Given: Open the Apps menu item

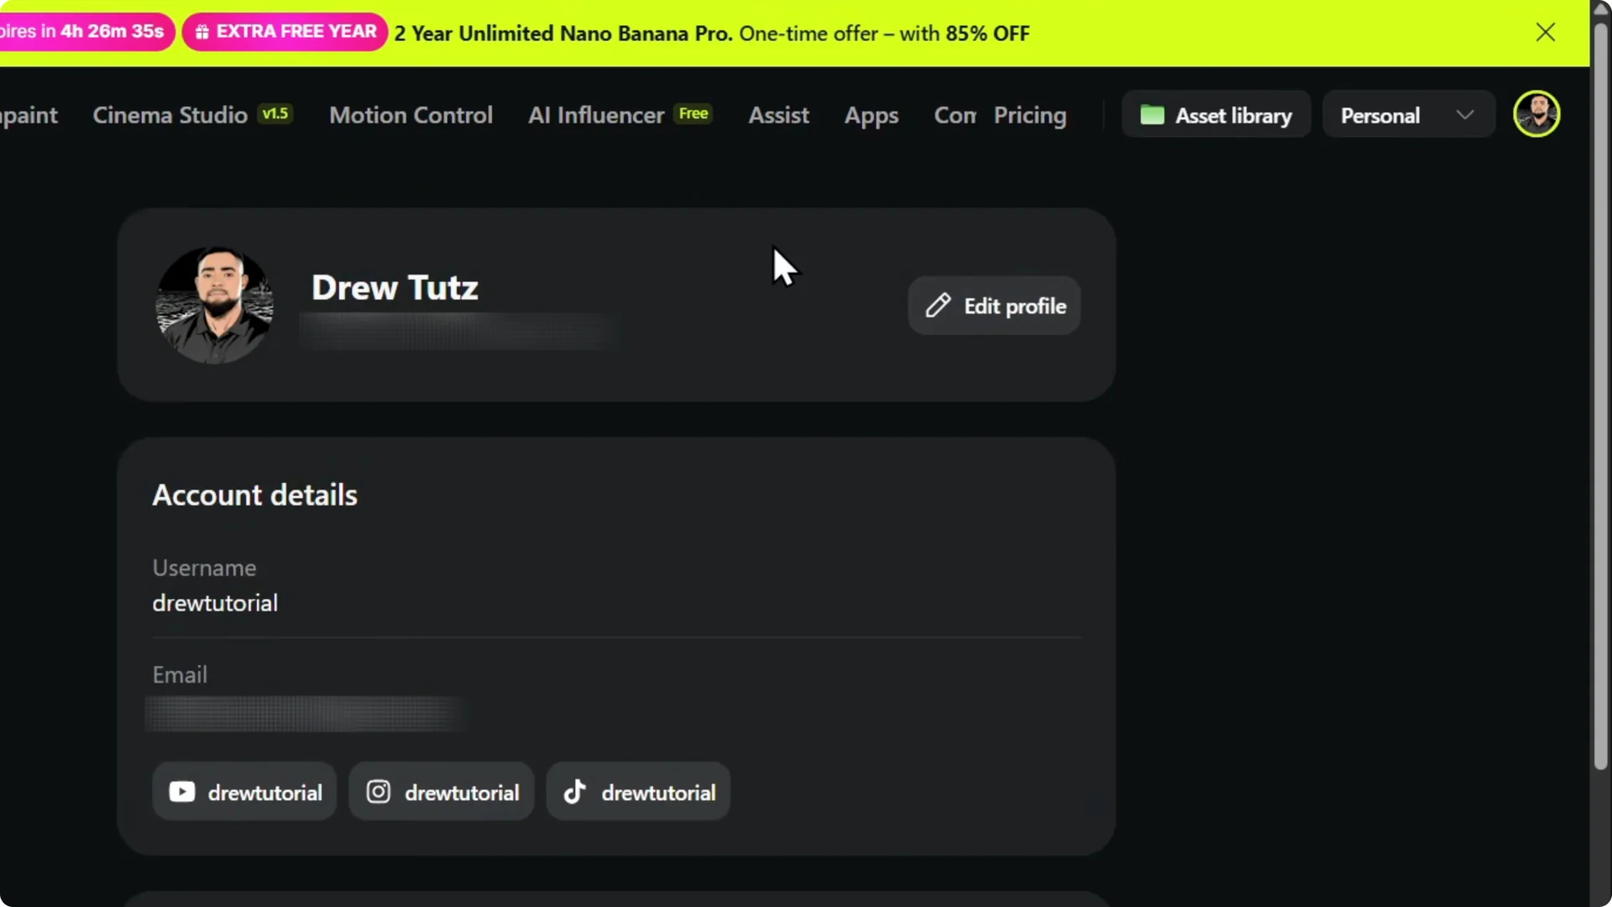Looking at the screenshot, I should pyautogui.click(x=871, y=115).
